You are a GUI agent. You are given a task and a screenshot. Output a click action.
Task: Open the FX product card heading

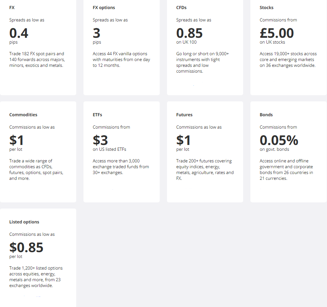tap(12, 8)
